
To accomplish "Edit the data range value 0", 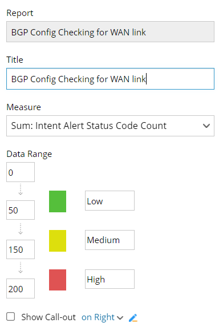I will click(x=21, y=172).
